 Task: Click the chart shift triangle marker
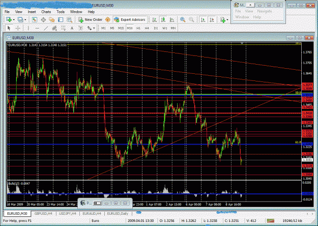click(x=242, y=43)
